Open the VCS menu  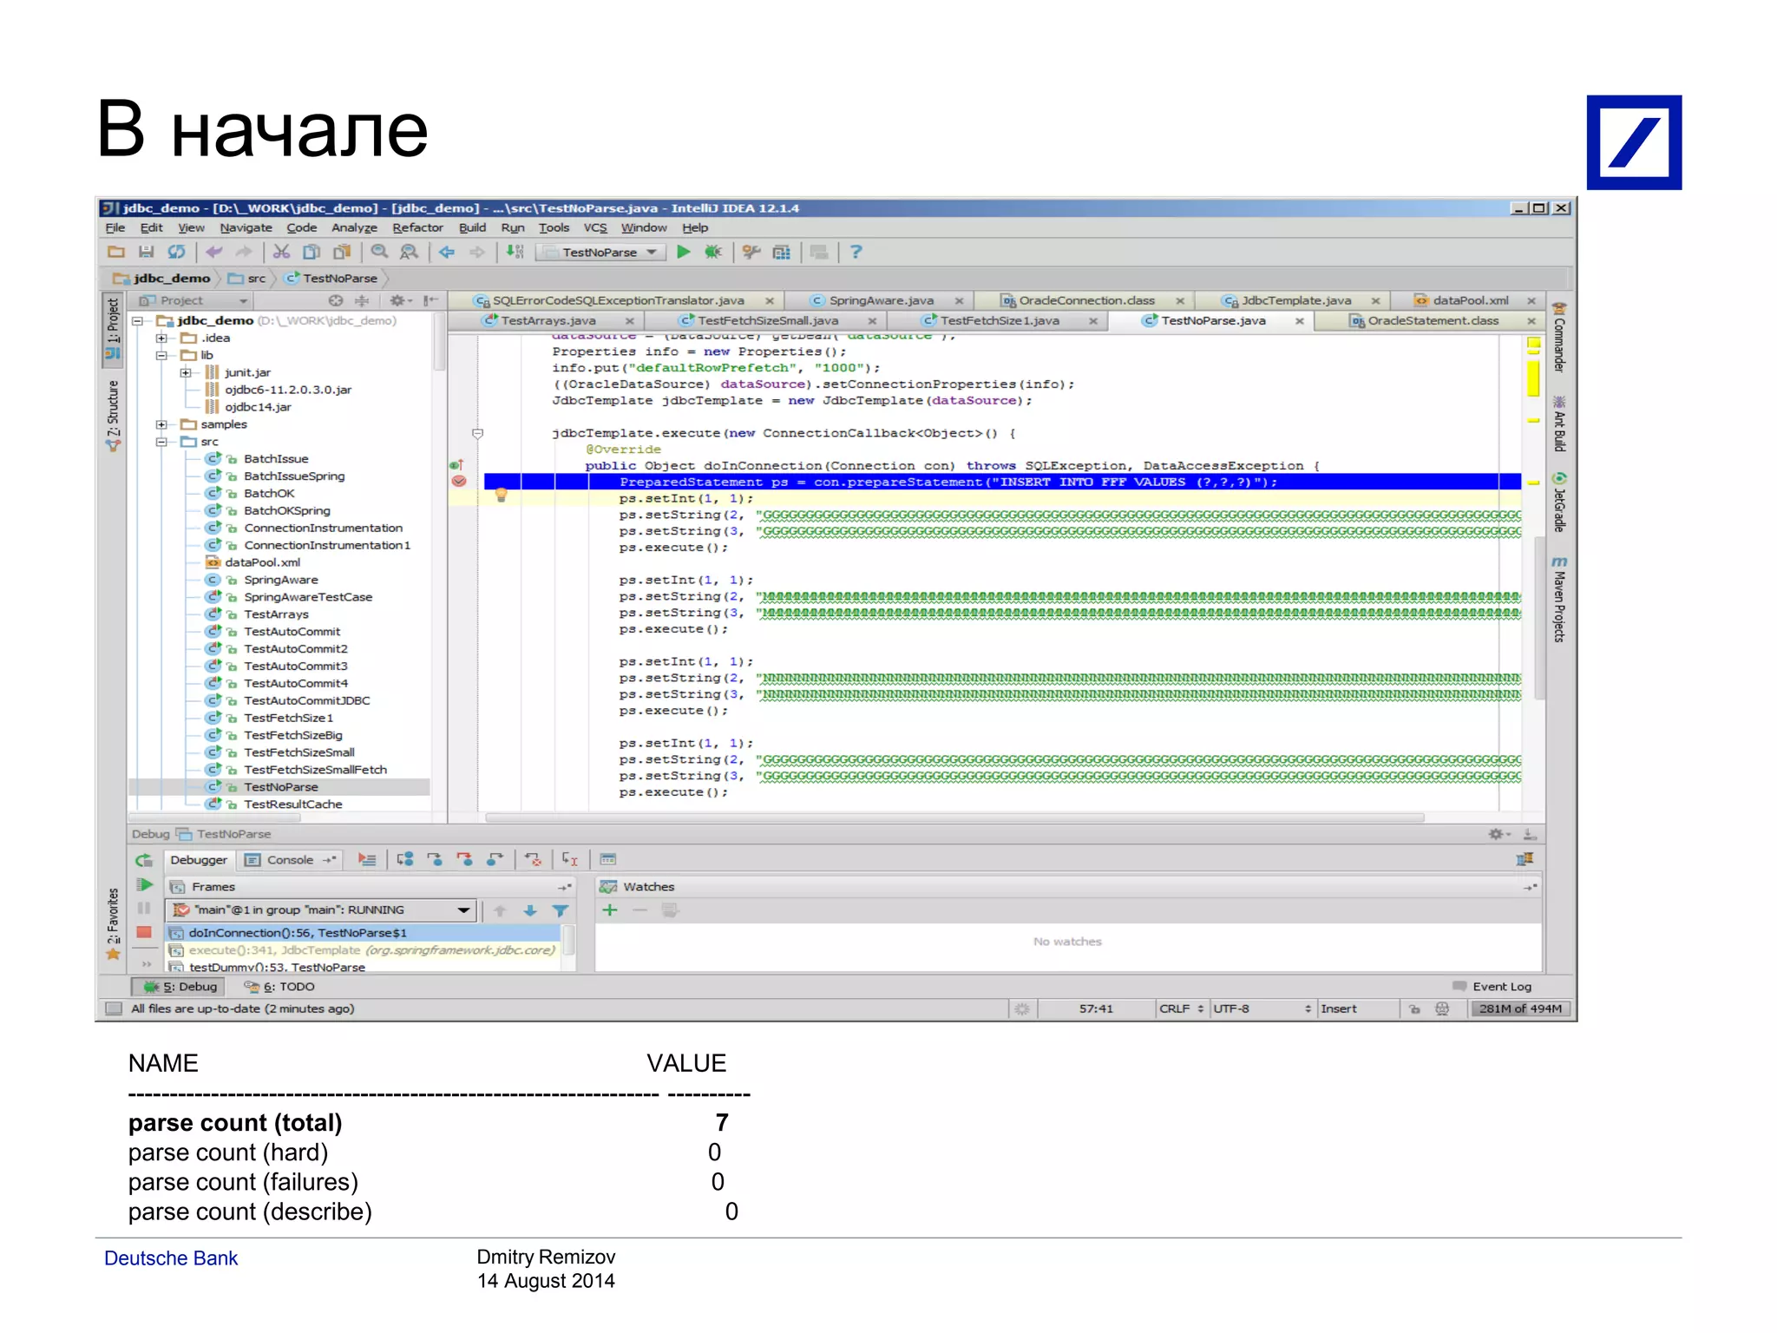[595, 227]
